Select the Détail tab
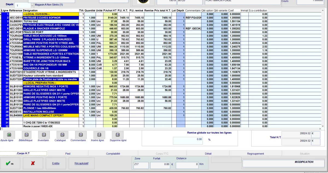The height and width of the screenshot is (173, 328). click(208, 154)
